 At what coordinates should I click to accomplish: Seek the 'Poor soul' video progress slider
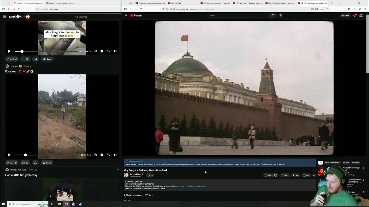point(46,155)
